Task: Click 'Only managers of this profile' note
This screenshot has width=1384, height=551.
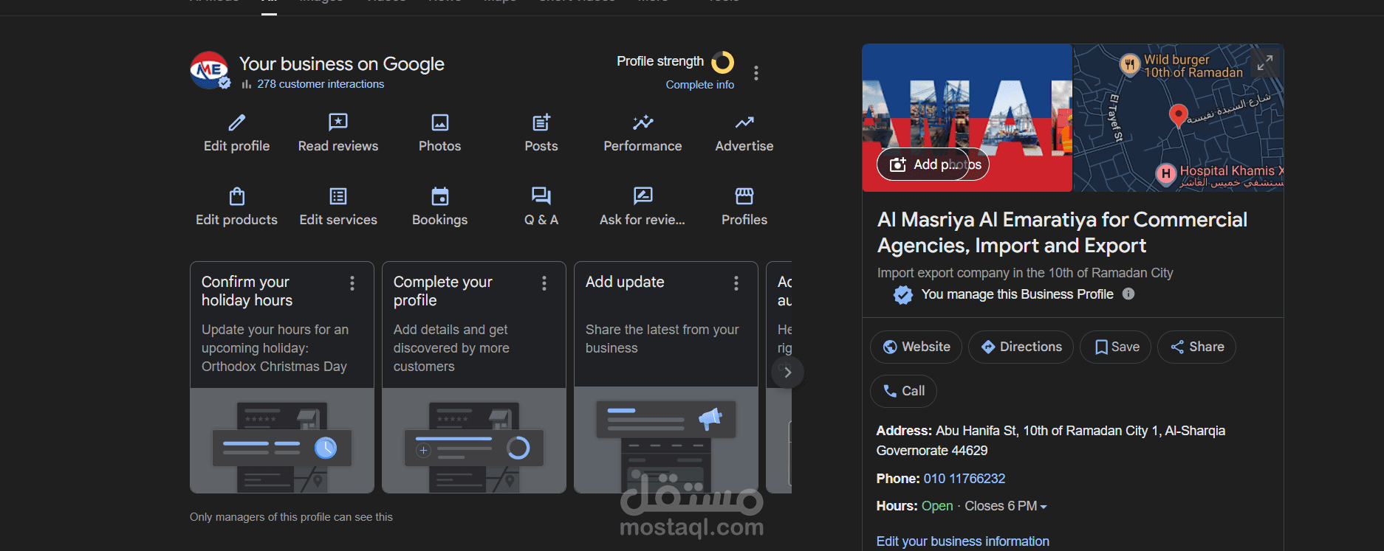Action: pos(291,517)
